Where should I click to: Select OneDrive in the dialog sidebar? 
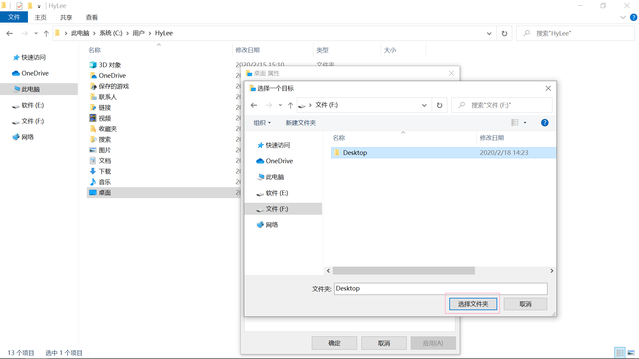tap(279, 161)
